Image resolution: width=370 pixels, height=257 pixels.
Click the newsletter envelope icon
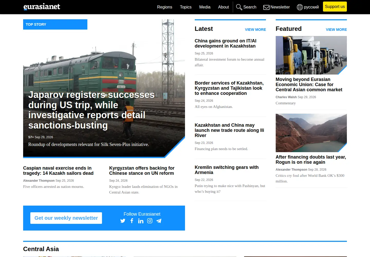click(x=266, y=7)
